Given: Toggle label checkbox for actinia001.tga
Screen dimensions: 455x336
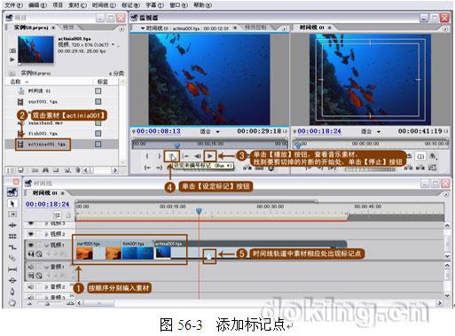Looking at the screenshot, I should pyautogui.click(x=98, y=144).
